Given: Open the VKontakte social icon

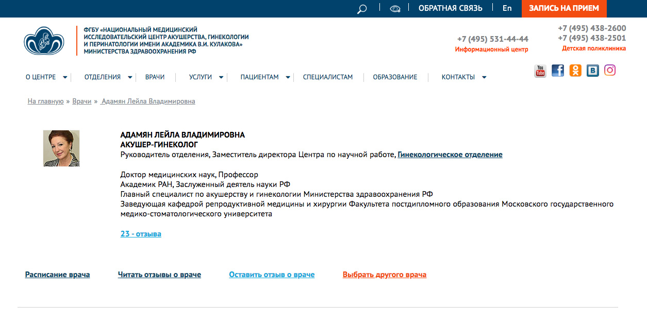Looking at the screenshot, I should (x=593, y=71).
